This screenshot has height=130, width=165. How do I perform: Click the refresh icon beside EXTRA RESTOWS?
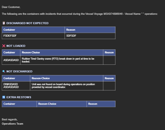tap(4, 97)
